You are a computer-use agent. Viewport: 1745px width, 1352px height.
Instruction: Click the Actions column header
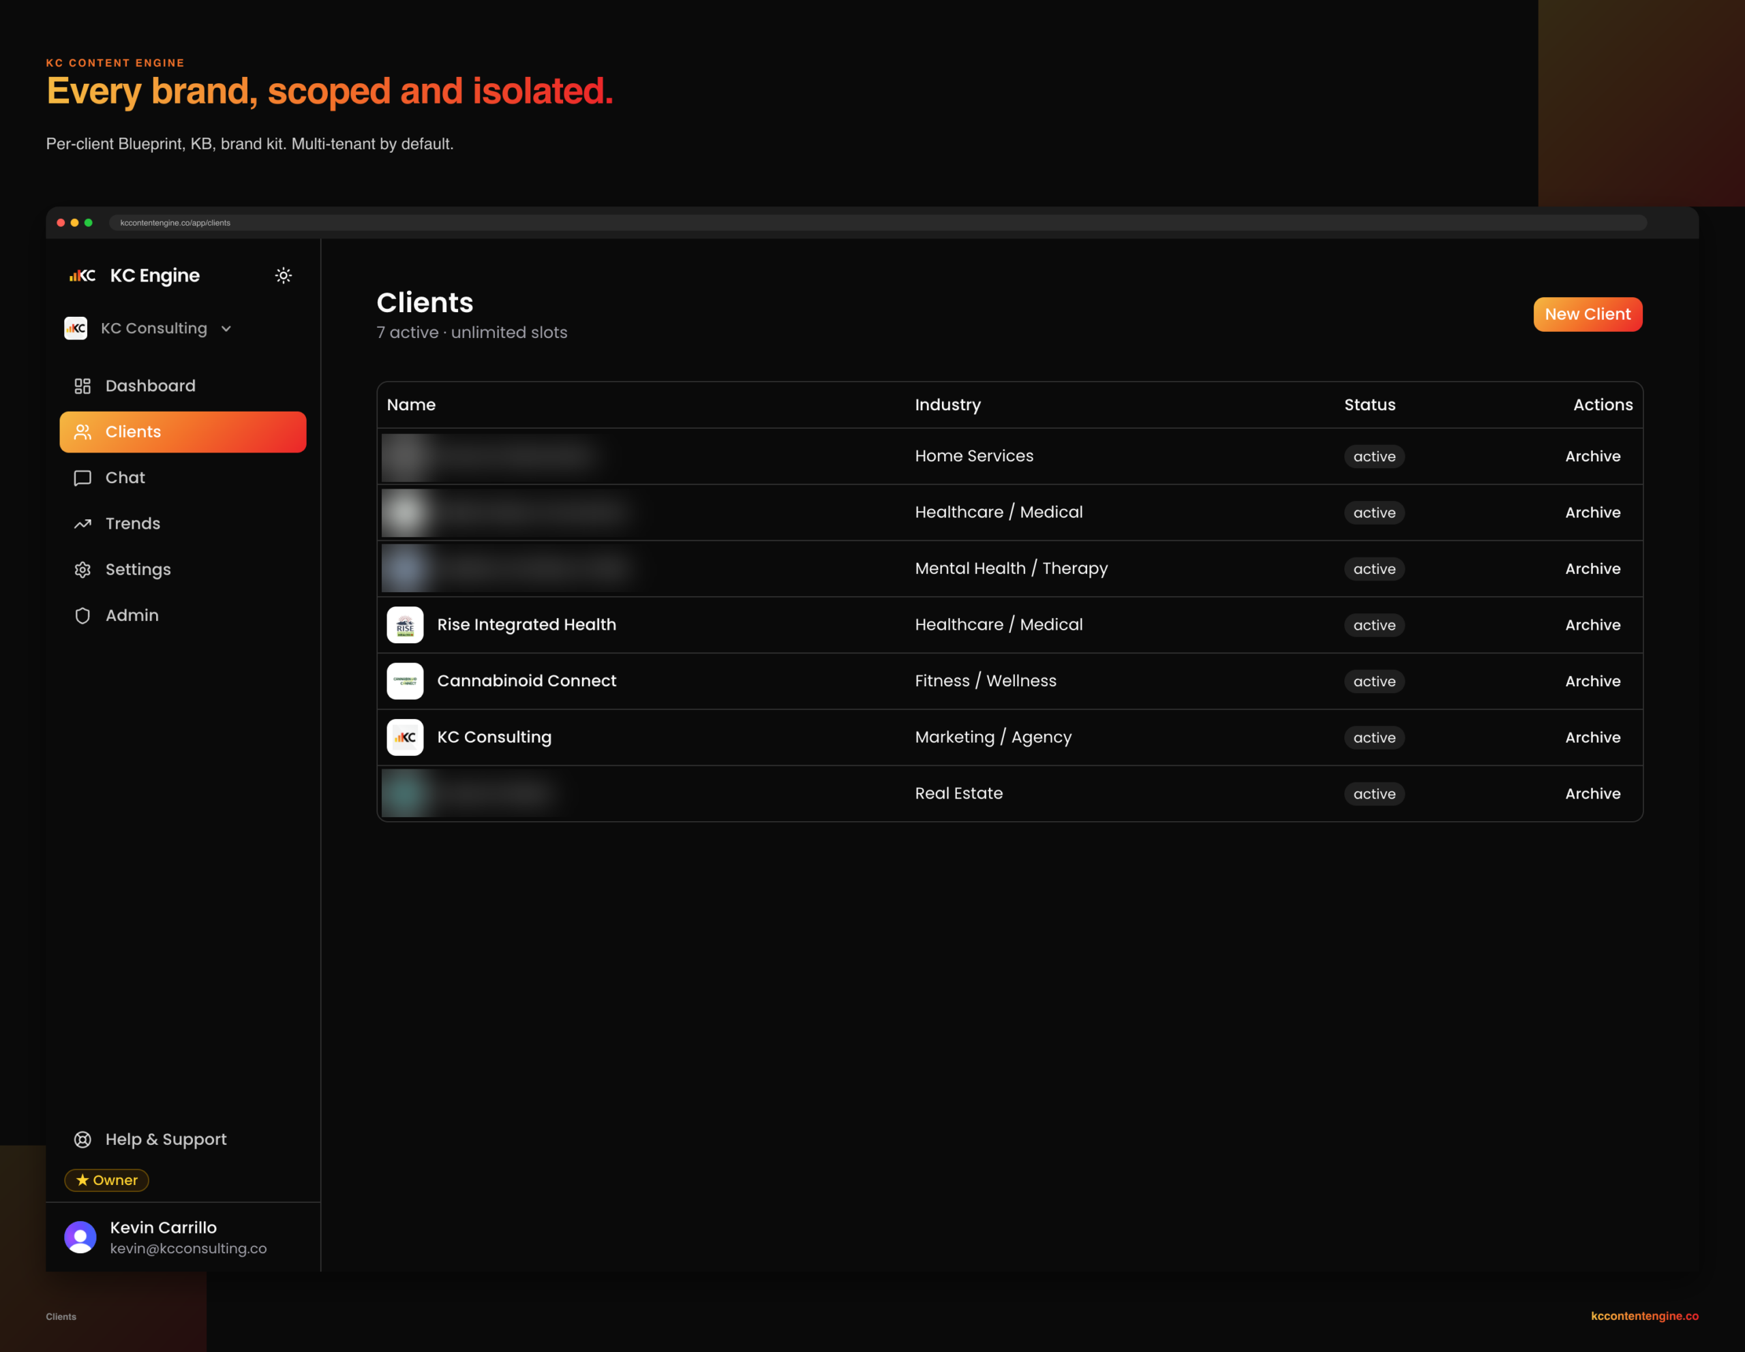click(1603, 405)
